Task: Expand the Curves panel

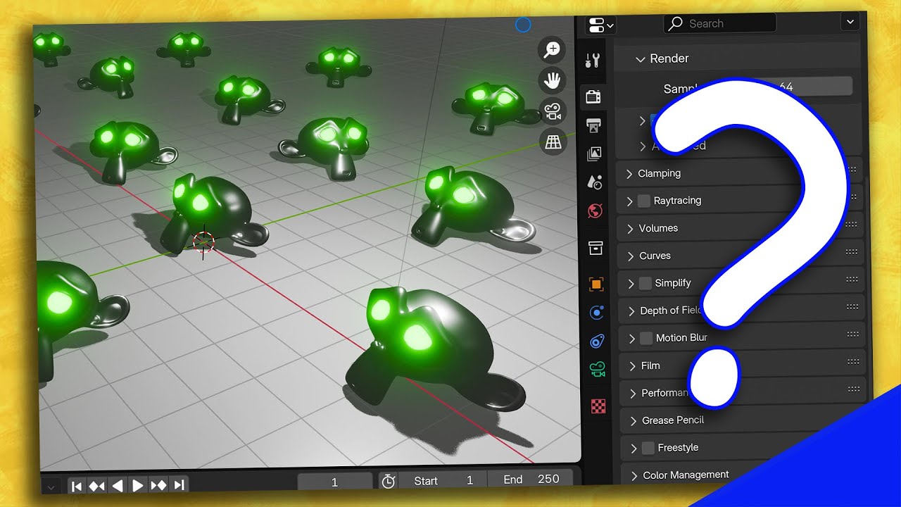Action: (631, 256)
